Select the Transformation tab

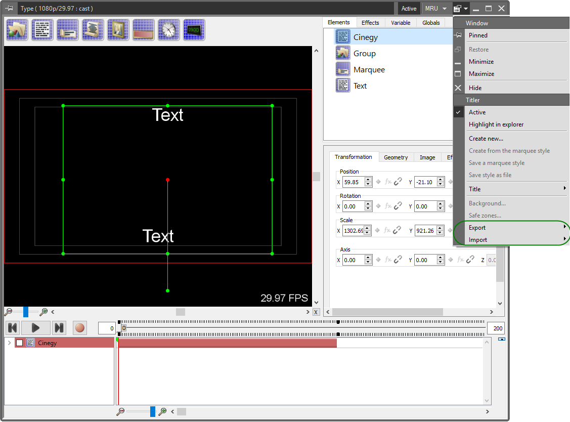pos(354,157)
